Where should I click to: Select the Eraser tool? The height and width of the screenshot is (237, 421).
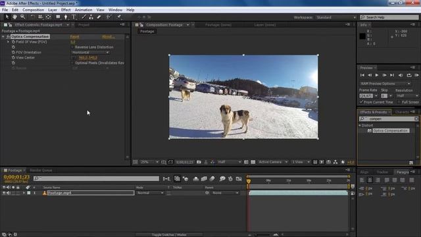pos(99,17)
